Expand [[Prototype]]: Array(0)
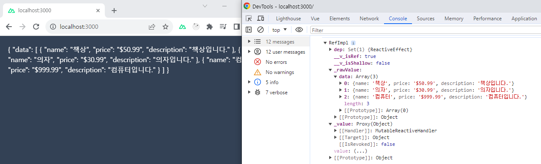The image size is (541, 164). pos(341,110)
